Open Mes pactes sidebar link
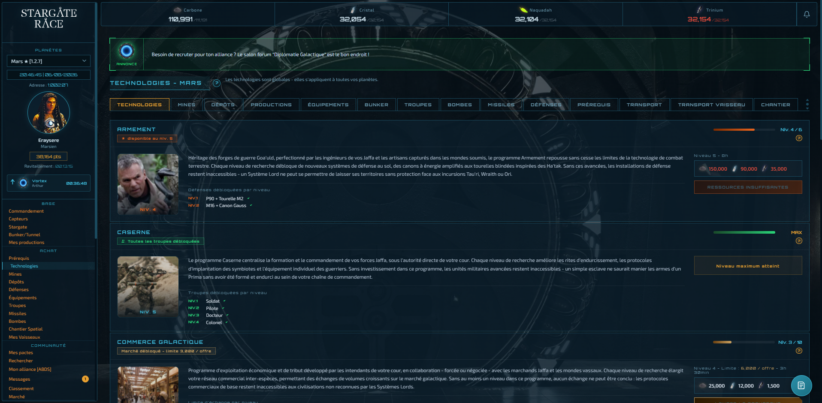This screenshot has height=403, width=822. point(21,352)
